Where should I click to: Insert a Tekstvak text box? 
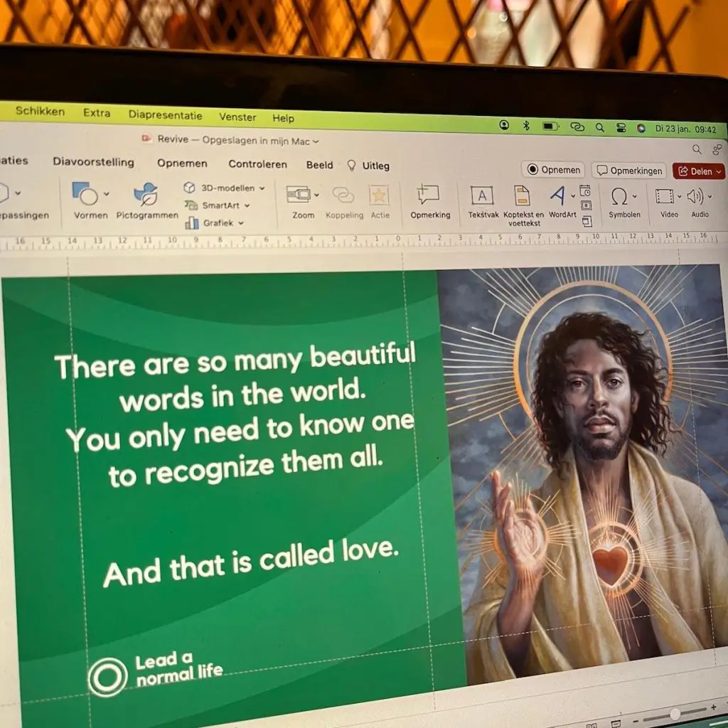click(x=482, y=196)
